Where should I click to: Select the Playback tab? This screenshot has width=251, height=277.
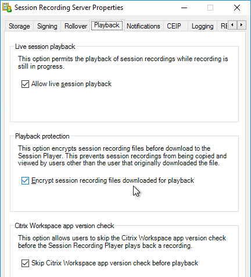pos(107,26)
